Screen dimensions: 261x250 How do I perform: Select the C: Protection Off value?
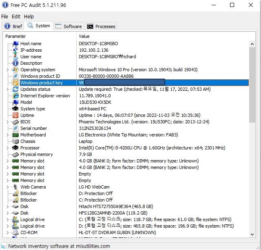(x=95, y=200)
